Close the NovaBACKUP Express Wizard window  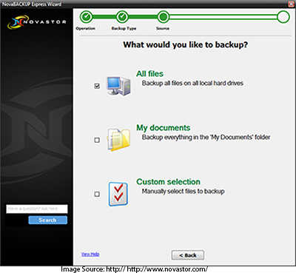point(291,4)
